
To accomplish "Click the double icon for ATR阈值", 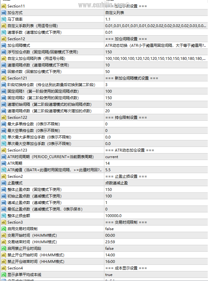I will point(3,170).
